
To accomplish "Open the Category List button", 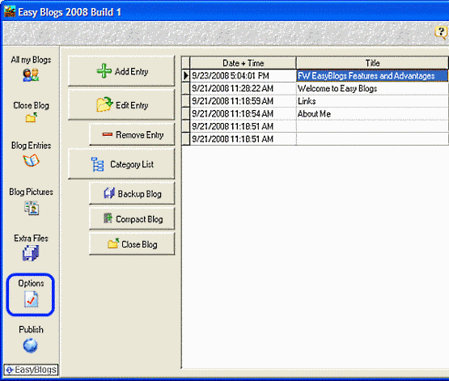I will point(121,164).
